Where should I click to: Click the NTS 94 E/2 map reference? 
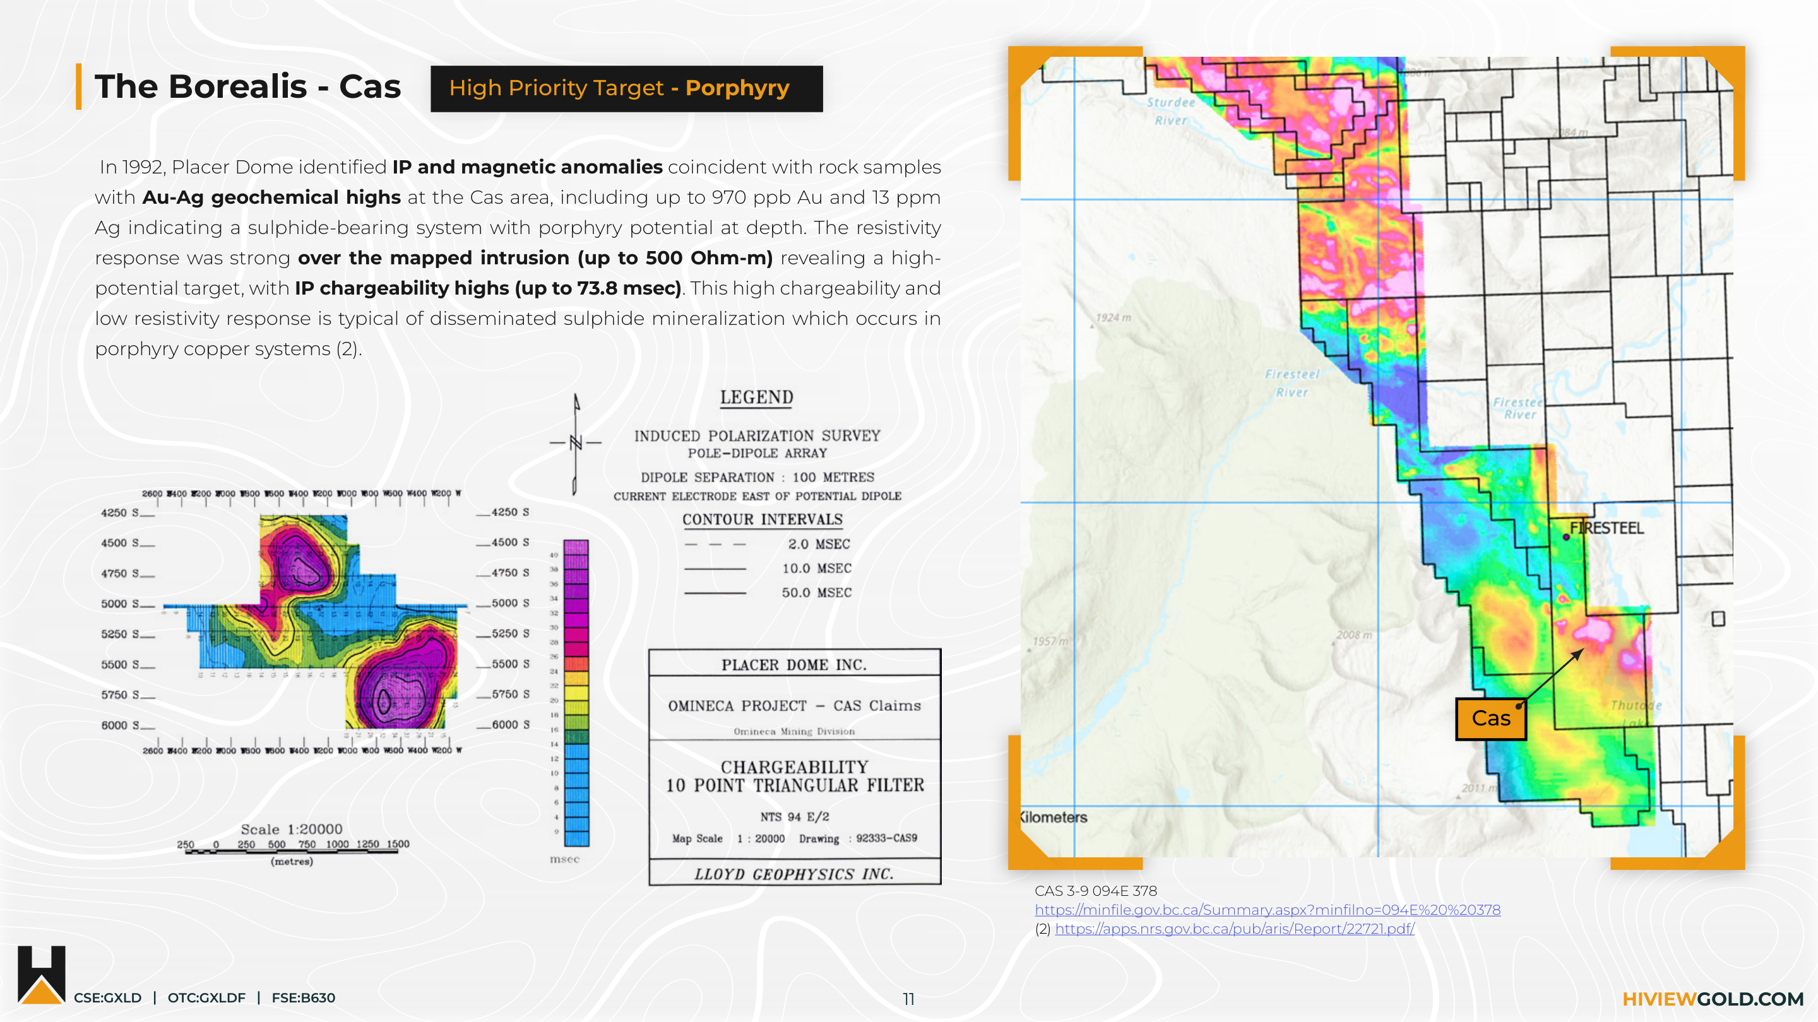coord(795,817)
